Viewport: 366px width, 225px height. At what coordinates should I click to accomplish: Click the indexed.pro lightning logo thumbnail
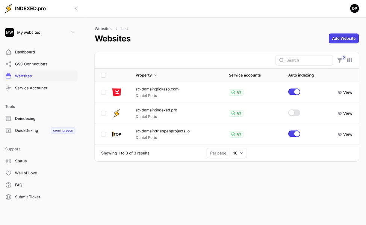[x=116, y=113]
